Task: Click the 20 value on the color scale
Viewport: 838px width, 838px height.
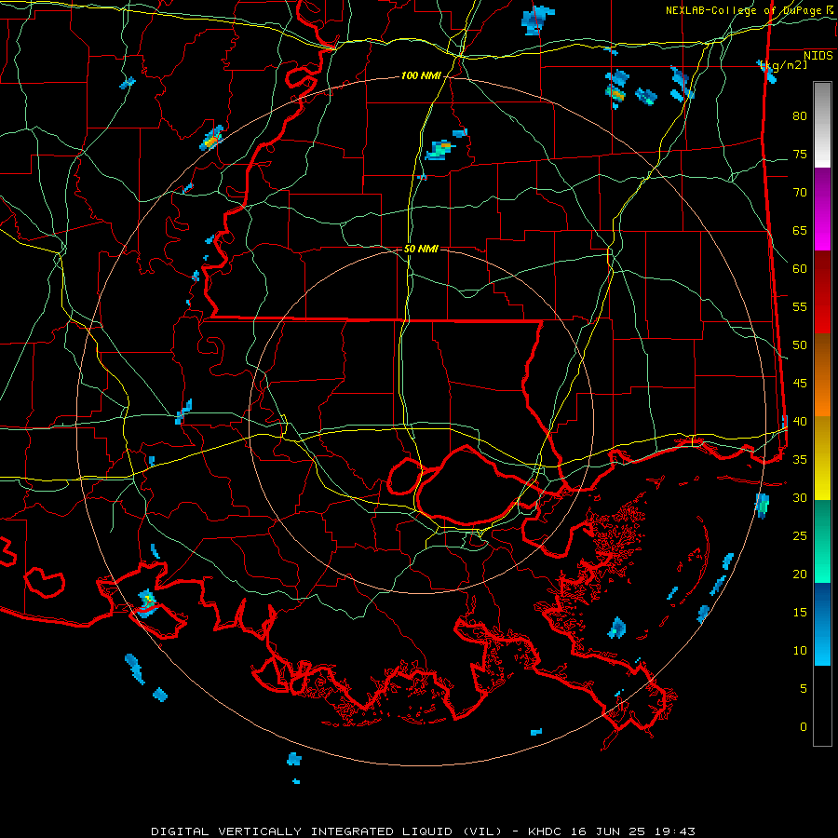Action: pos(800,574)
